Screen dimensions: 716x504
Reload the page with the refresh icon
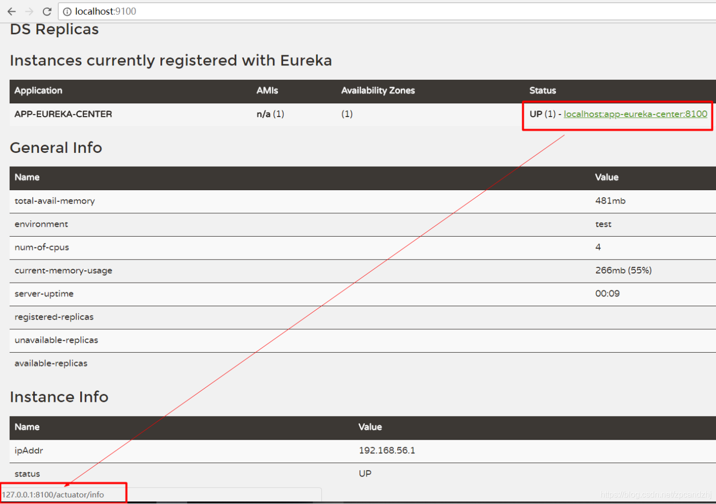47,11
